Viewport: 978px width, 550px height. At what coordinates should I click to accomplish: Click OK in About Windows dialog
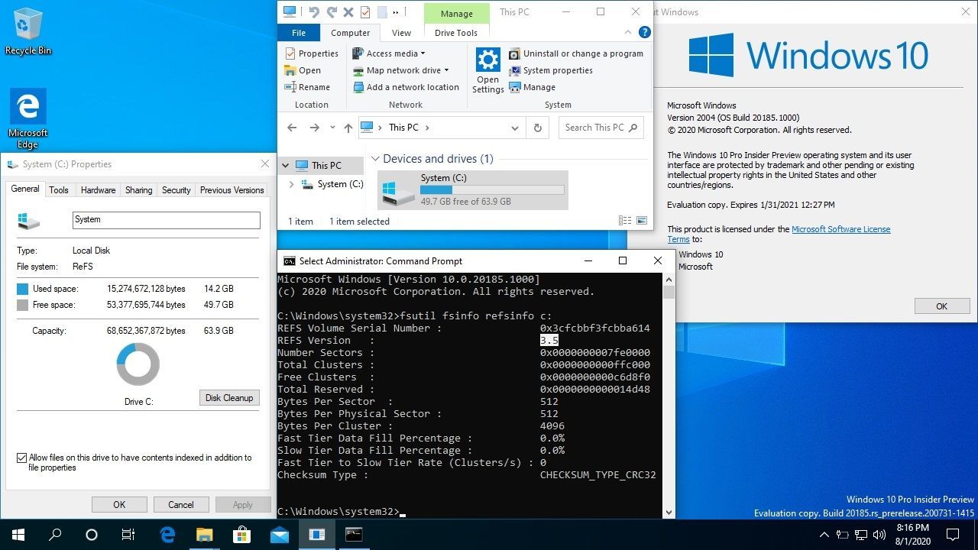pos(942,306)
